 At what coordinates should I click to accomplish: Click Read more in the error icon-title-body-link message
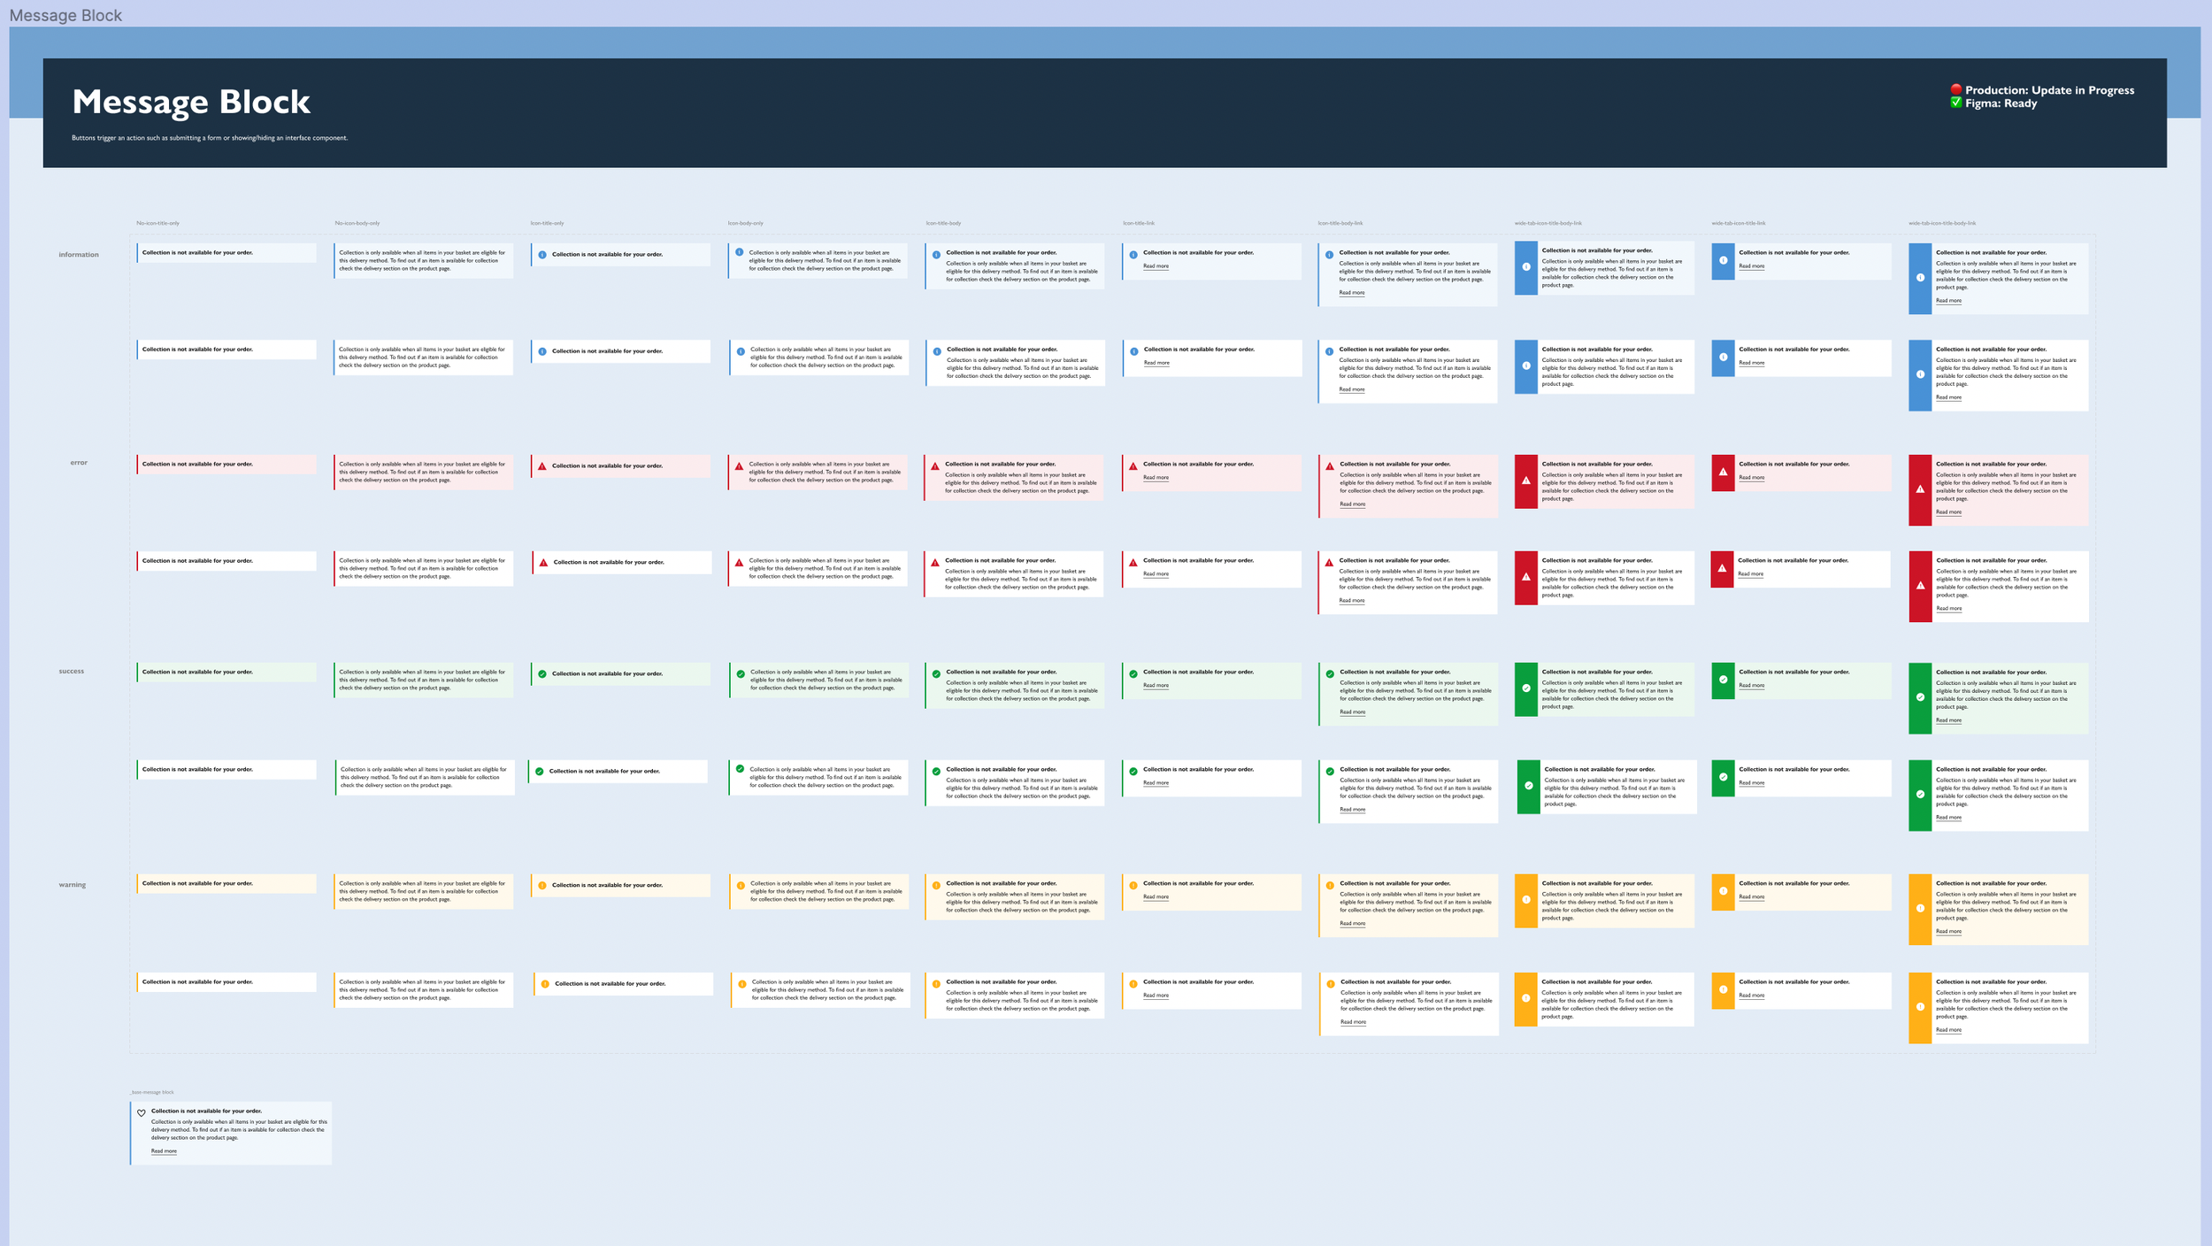[1352, 504]
